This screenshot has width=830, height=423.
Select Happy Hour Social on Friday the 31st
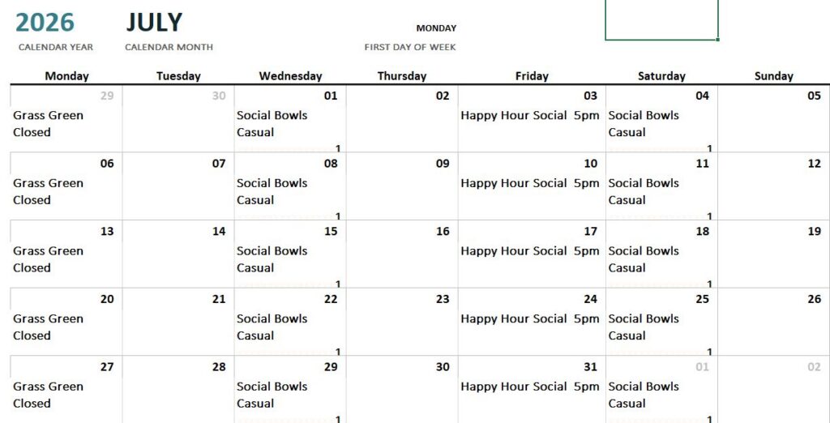click(530, 387)
